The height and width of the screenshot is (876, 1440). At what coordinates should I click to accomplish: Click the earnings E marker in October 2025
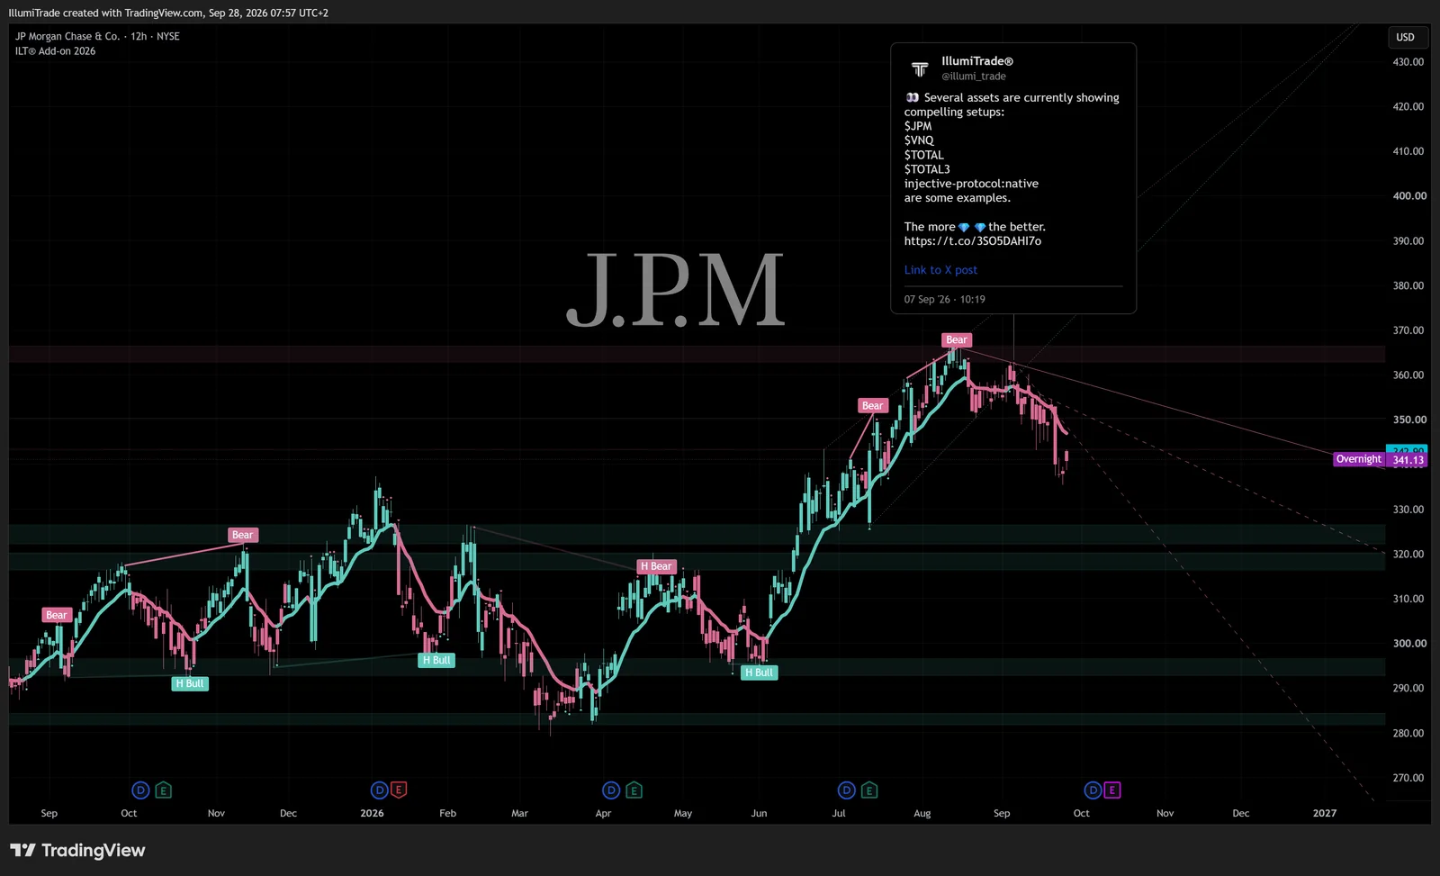click(x=163, y=790)
